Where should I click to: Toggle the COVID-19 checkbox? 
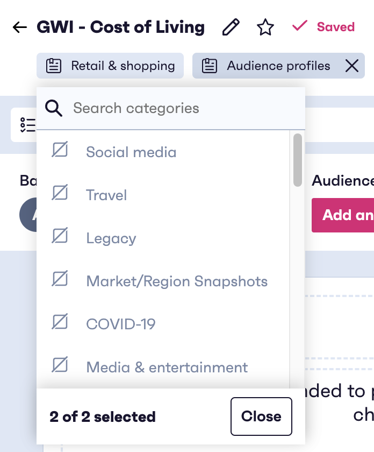point(60,321)
